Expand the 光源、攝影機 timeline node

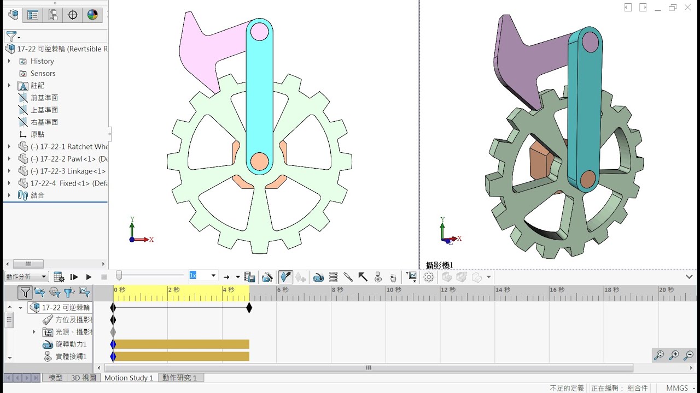click(x=34, y=332)
